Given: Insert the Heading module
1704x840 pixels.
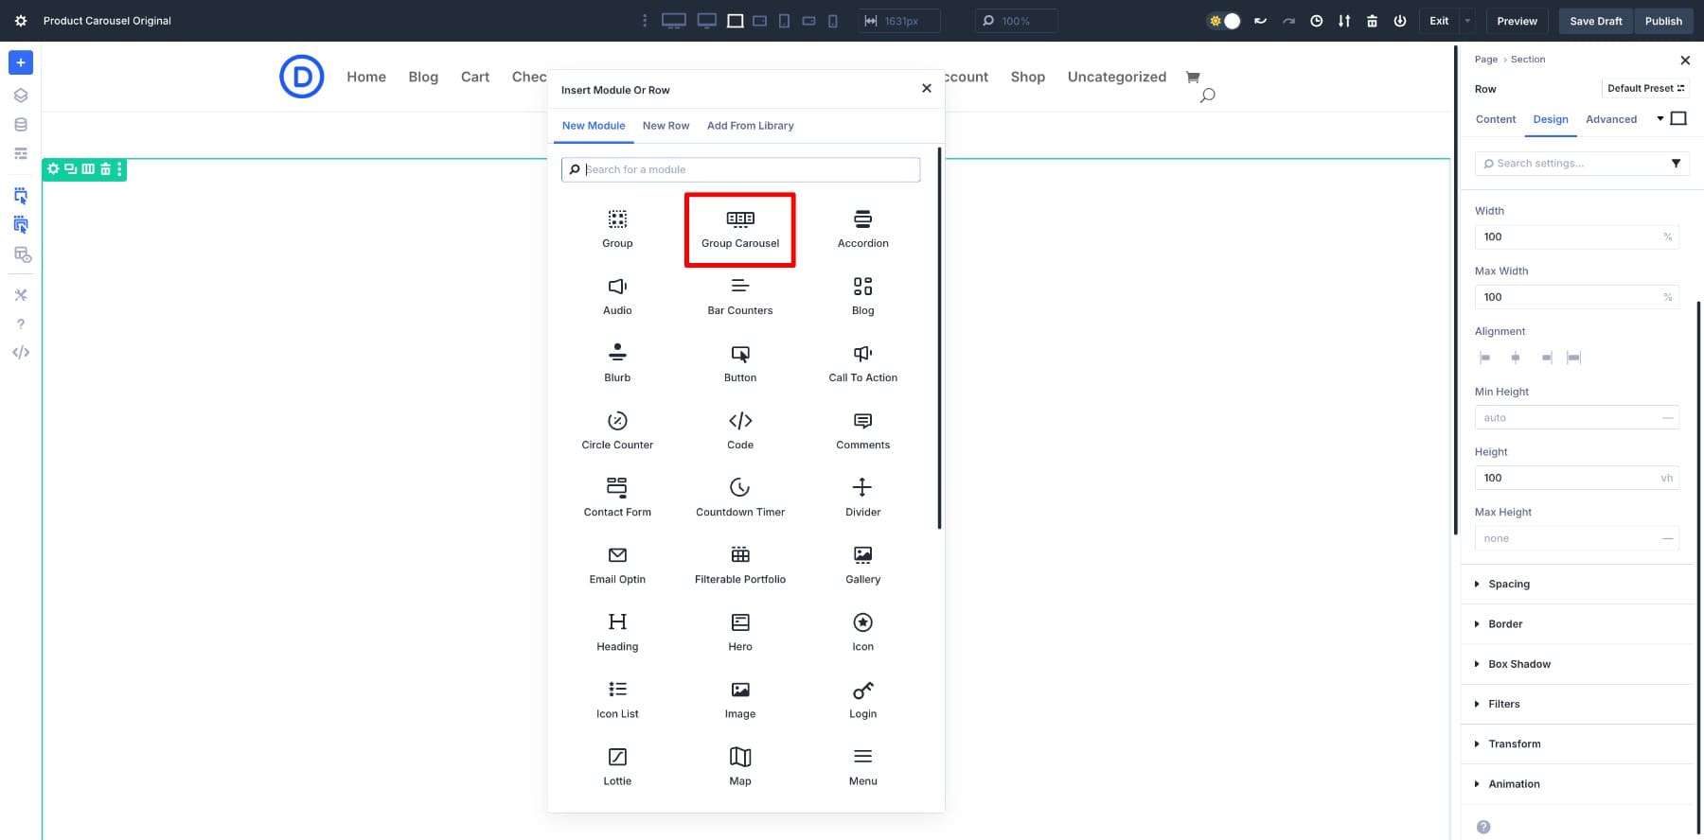Looking at the screenshot, I should (x=617, y=633).
